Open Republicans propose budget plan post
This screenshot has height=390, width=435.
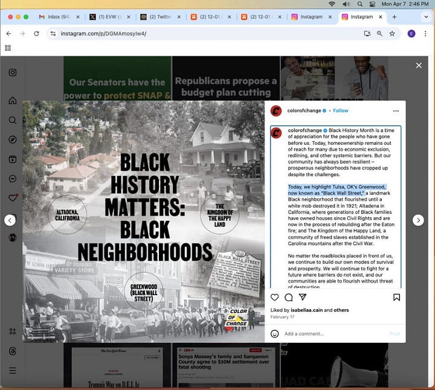coord(226,78)
